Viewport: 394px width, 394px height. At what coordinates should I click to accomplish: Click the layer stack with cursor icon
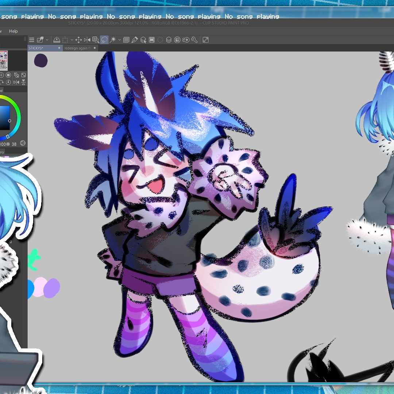143,40
